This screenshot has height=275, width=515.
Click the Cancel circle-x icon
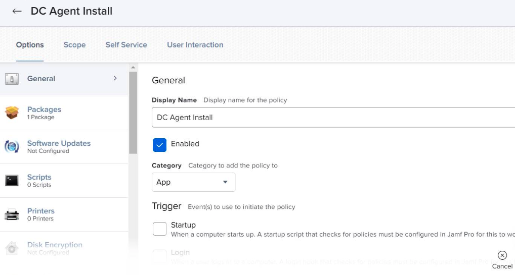point(502,255)
